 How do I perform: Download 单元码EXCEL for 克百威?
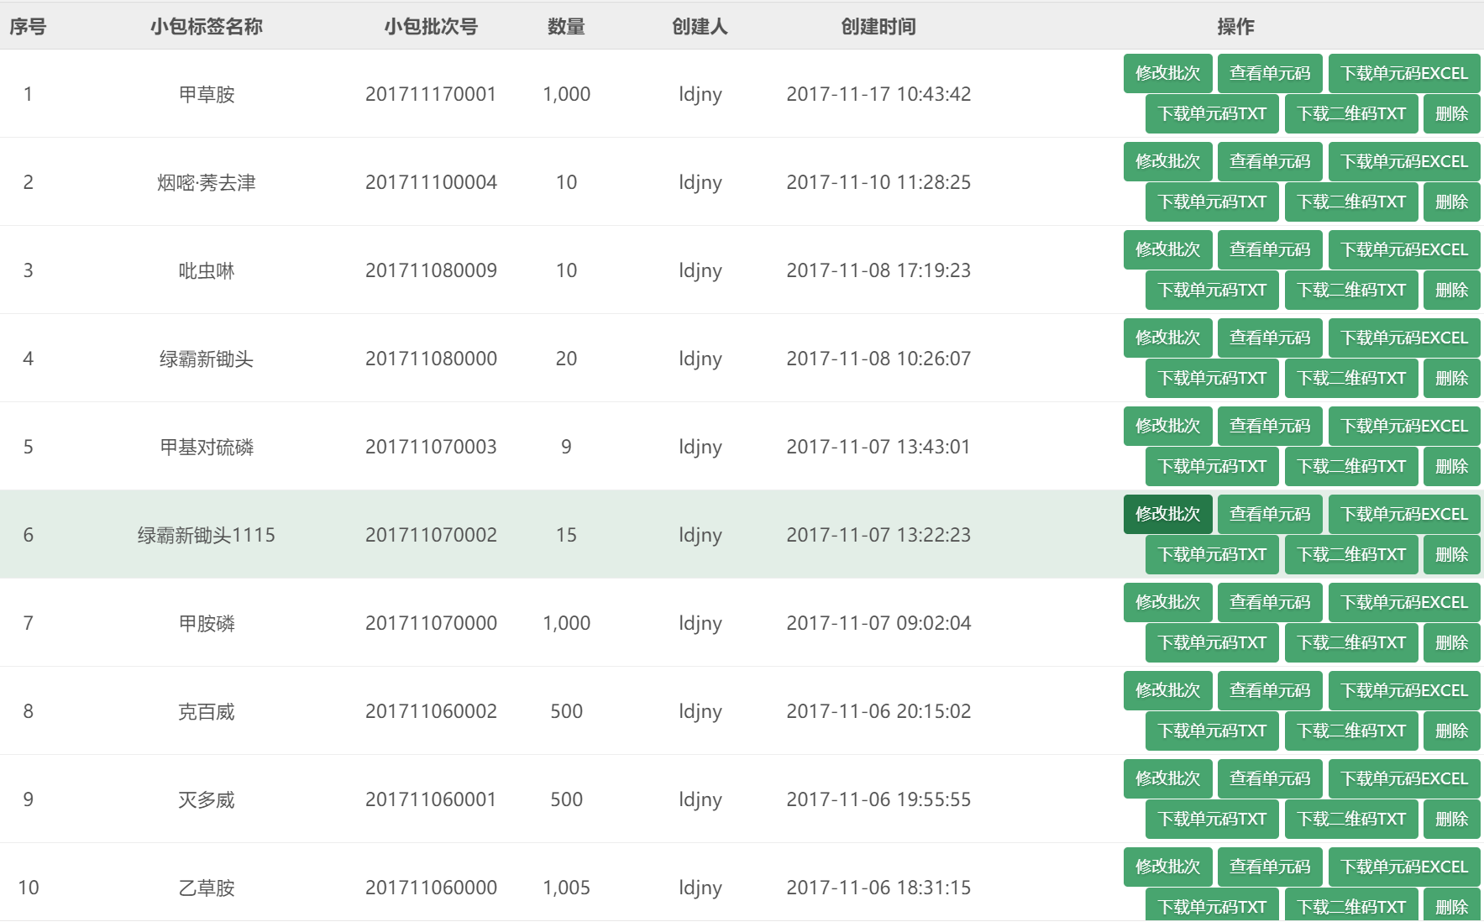pyautogui.click(x=1404, y=690)
